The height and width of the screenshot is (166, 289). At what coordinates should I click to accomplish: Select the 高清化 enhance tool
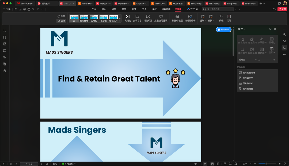[x=128, y=18]
